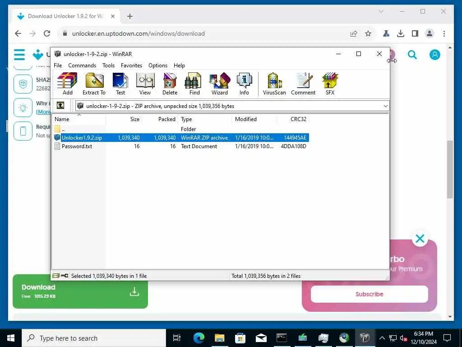This screenshot has height=347, width=462.
Task: Click the disk drive icon in status bar
Action: [55, 276]
